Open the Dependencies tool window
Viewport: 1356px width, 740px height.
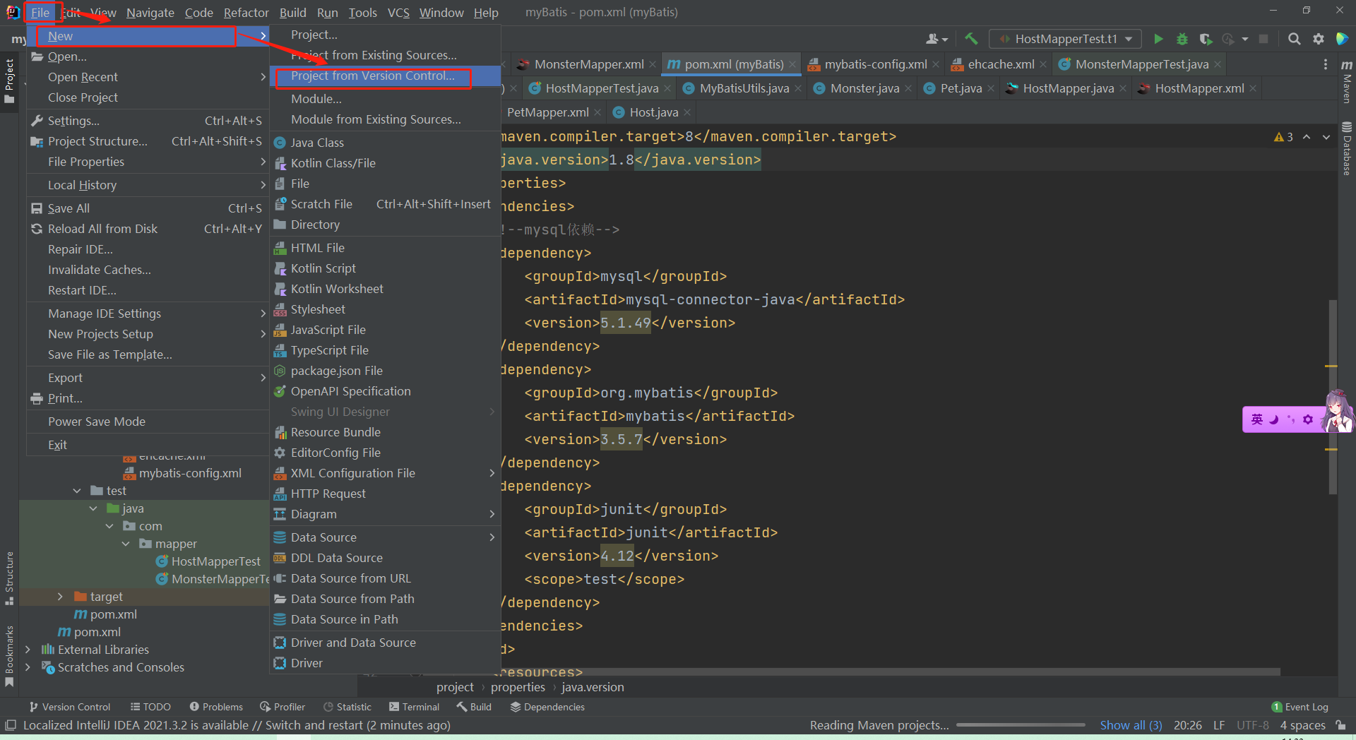click(547, 707)
